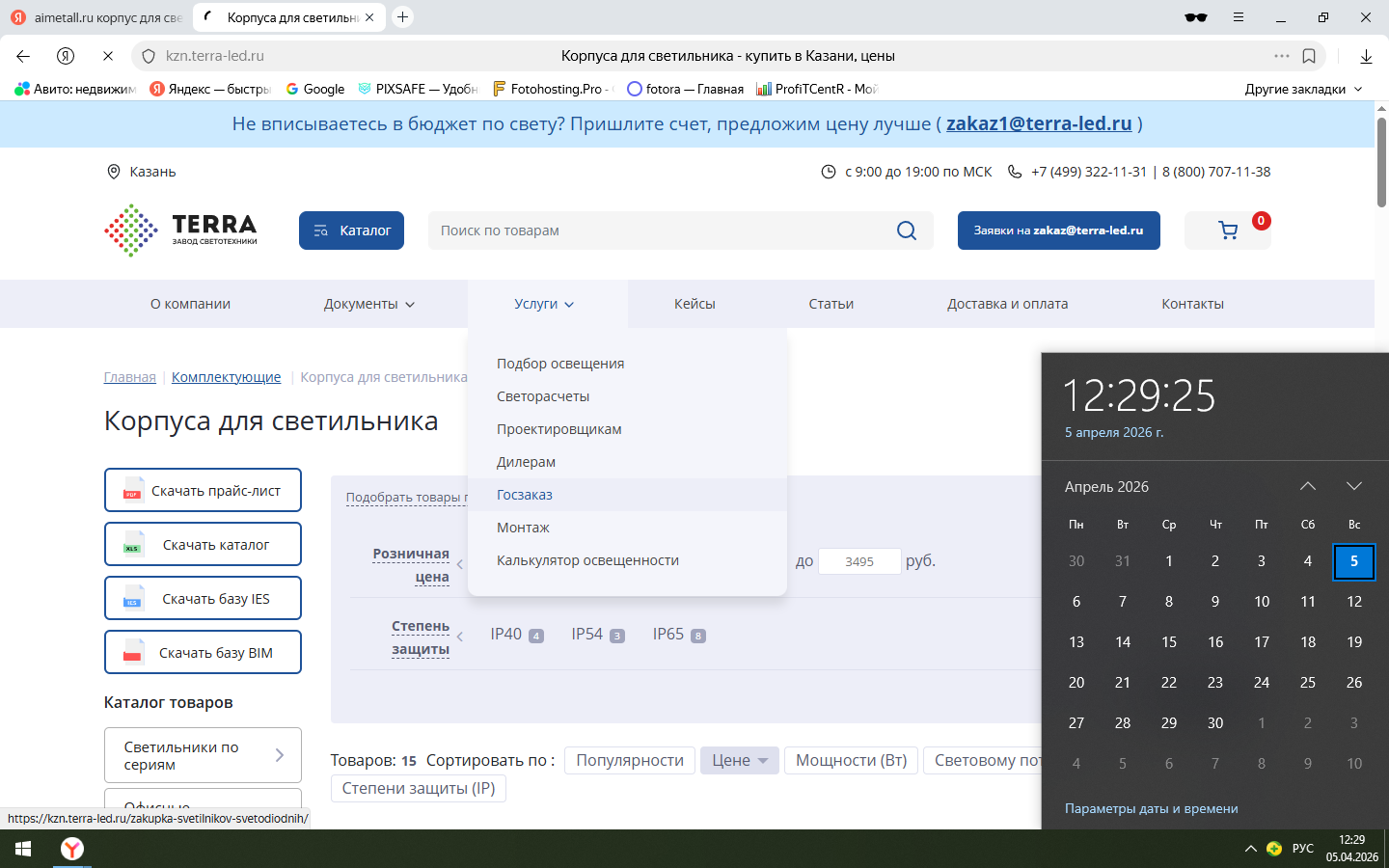Click the TERRA logo

pos(181,231)
